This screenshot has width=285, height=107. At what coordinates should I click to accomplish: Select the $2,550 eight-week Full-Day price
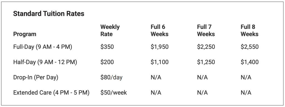coord(250,47)
